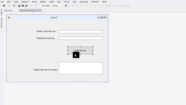Click the Make Same Width icon
Viewport: 186px width, 105px height.
click(x=99, y=6)
